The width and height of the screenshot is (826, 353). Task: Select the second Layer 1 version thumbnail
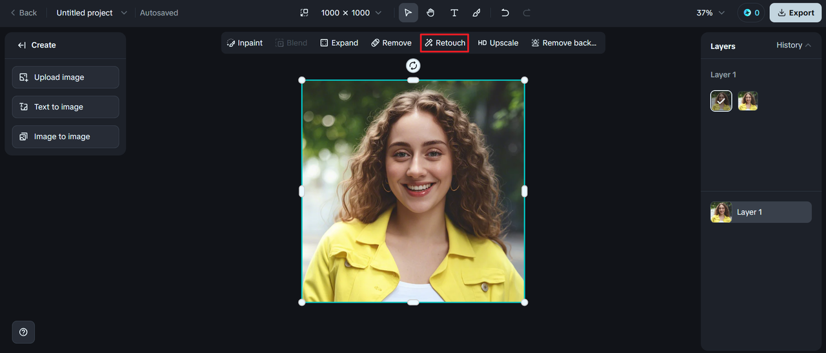[x=748, y=101]
